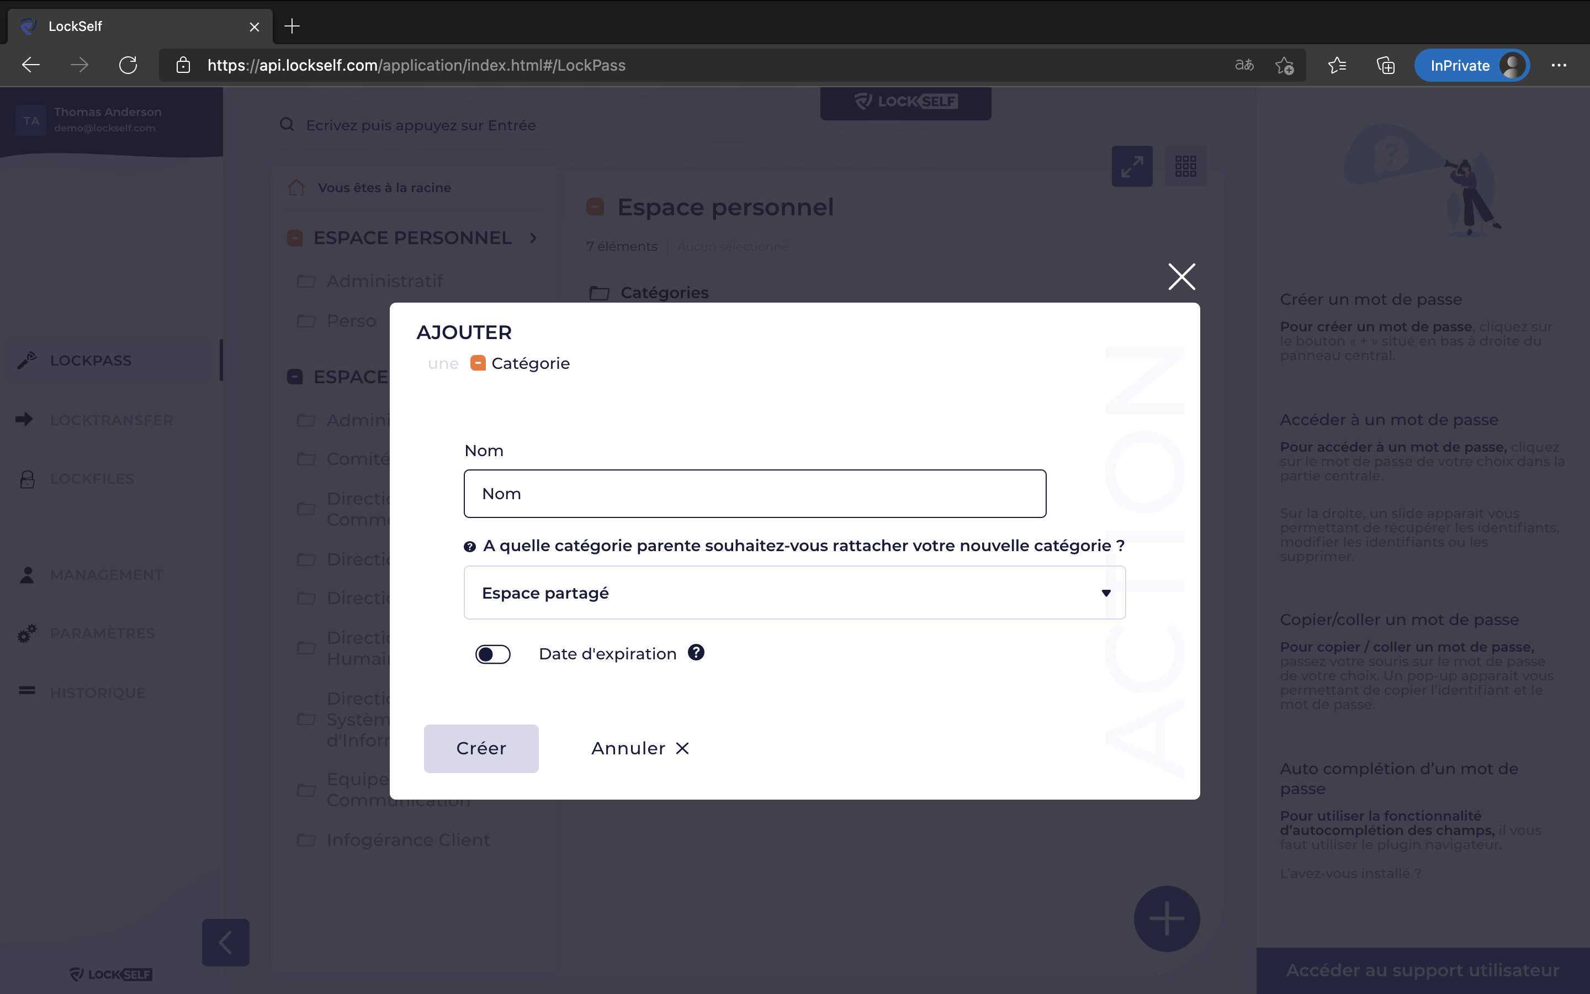This screenshot has width=1590, height=994.
Task: Click the round plus add button
Action: 1167,918
